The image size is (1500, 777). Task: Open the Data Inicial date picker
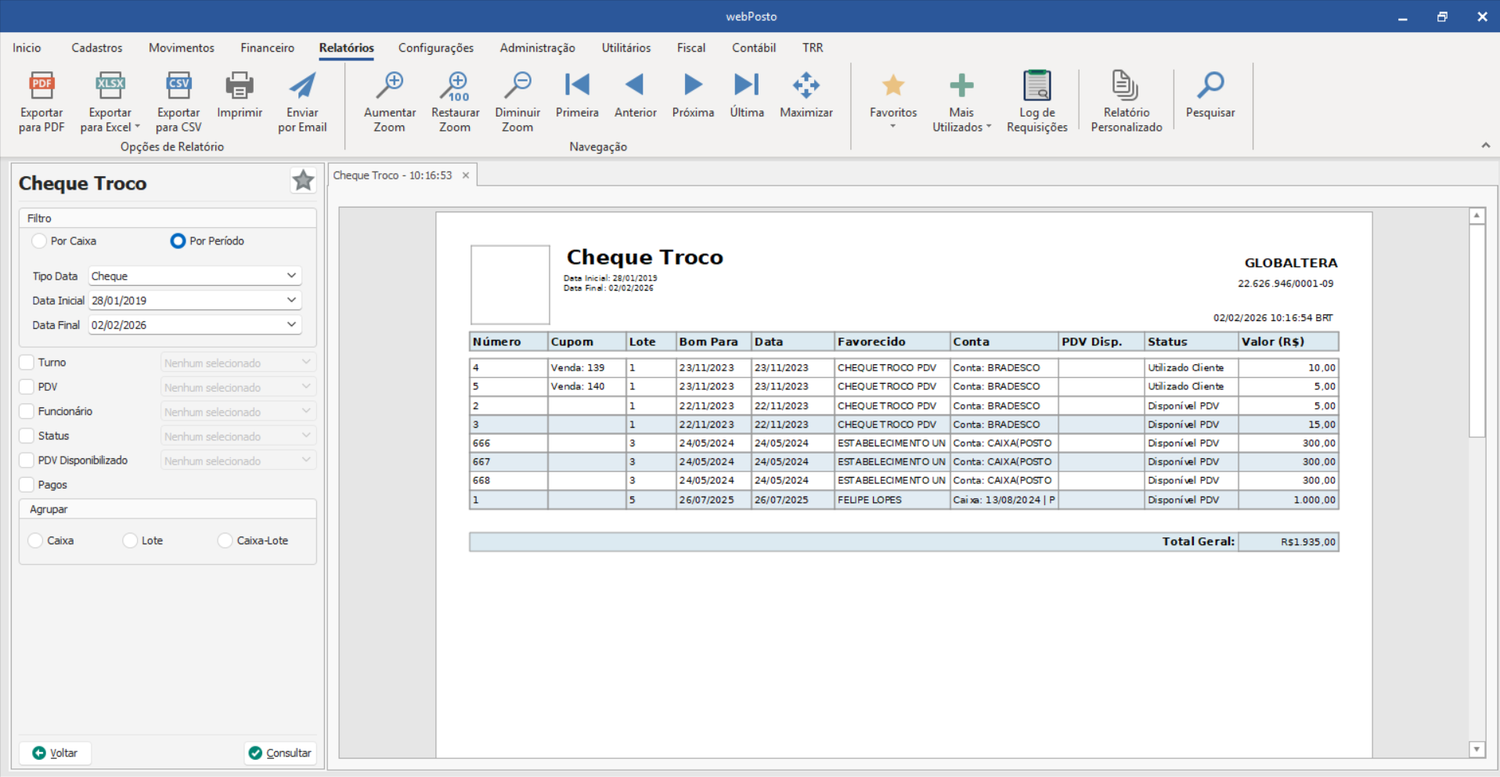tap(291, 300)
